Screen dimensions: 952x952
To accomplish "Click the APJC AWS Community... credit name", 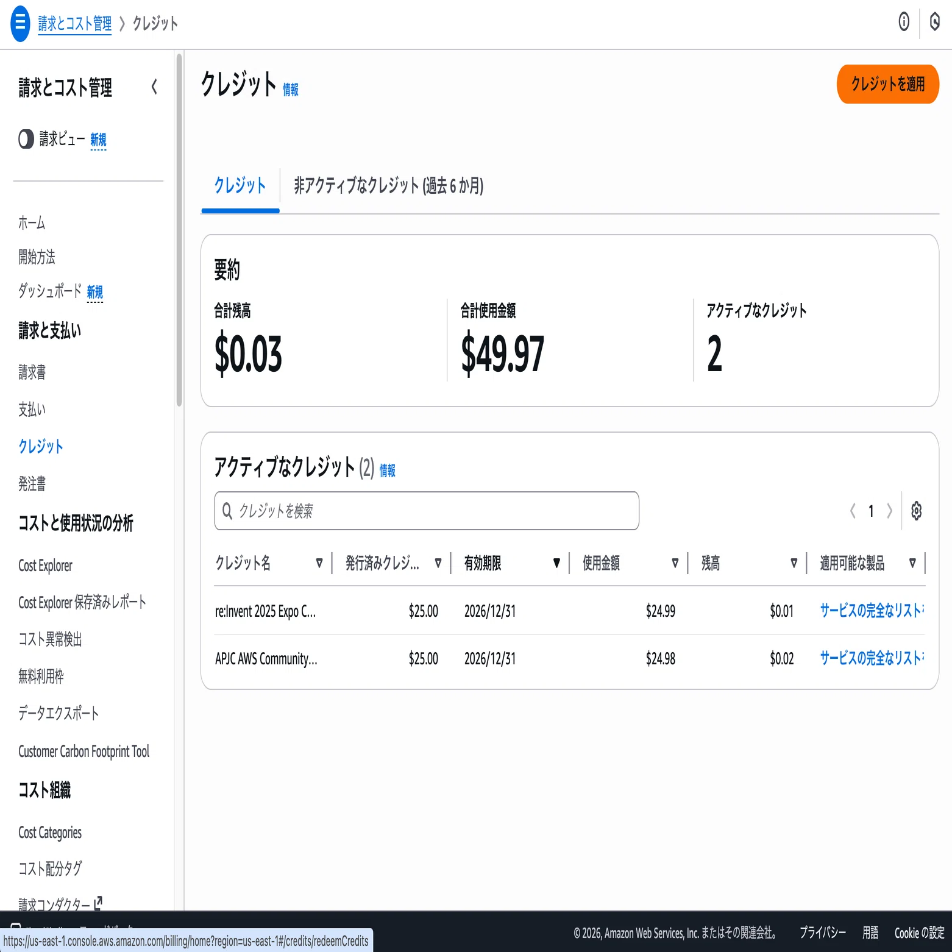I will tap(266, 659).
